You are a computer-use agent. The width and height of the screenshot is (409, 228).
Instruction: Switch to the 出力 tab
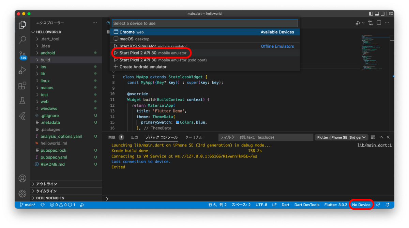(x=135, y=137)
